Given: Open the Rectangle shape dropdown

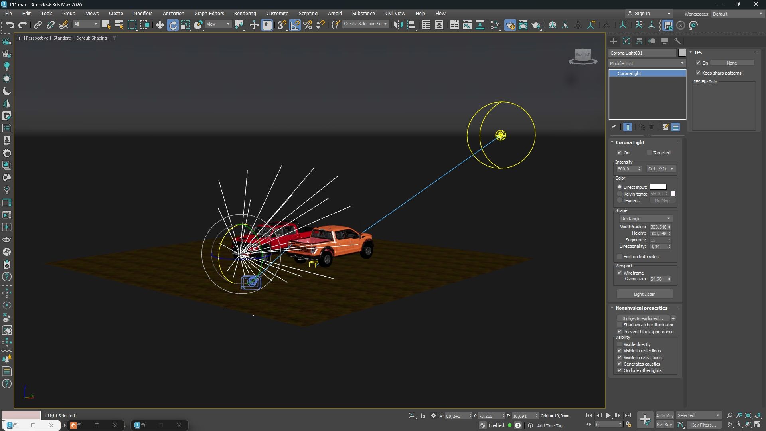Looking at the screenshot, I should click(645, 218).
